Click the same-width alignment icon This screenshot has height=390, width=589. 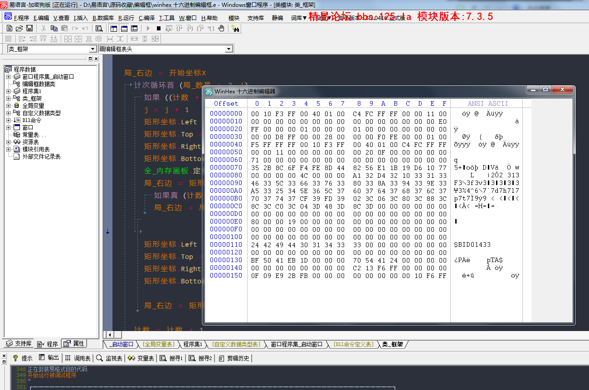[134, 39]
